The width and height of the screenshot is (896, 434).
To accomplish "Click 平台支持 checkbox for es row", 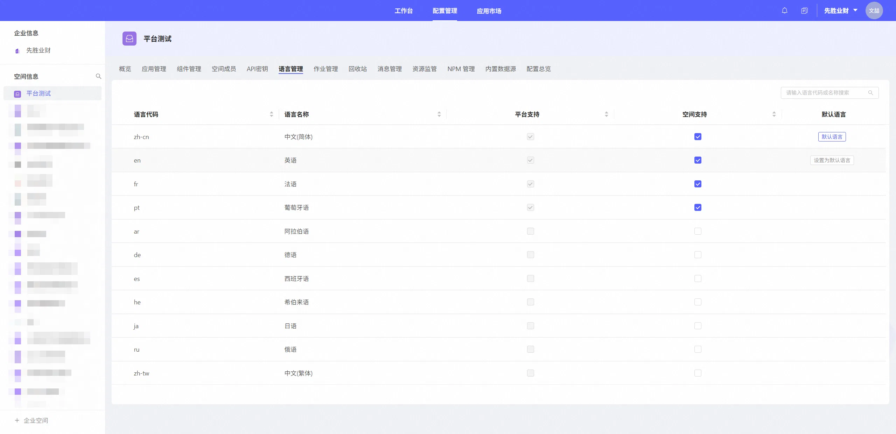I will click(530, 278).
